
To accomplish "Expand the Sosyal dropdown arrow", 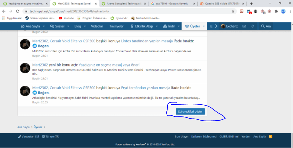I will (x=68, y=26).
